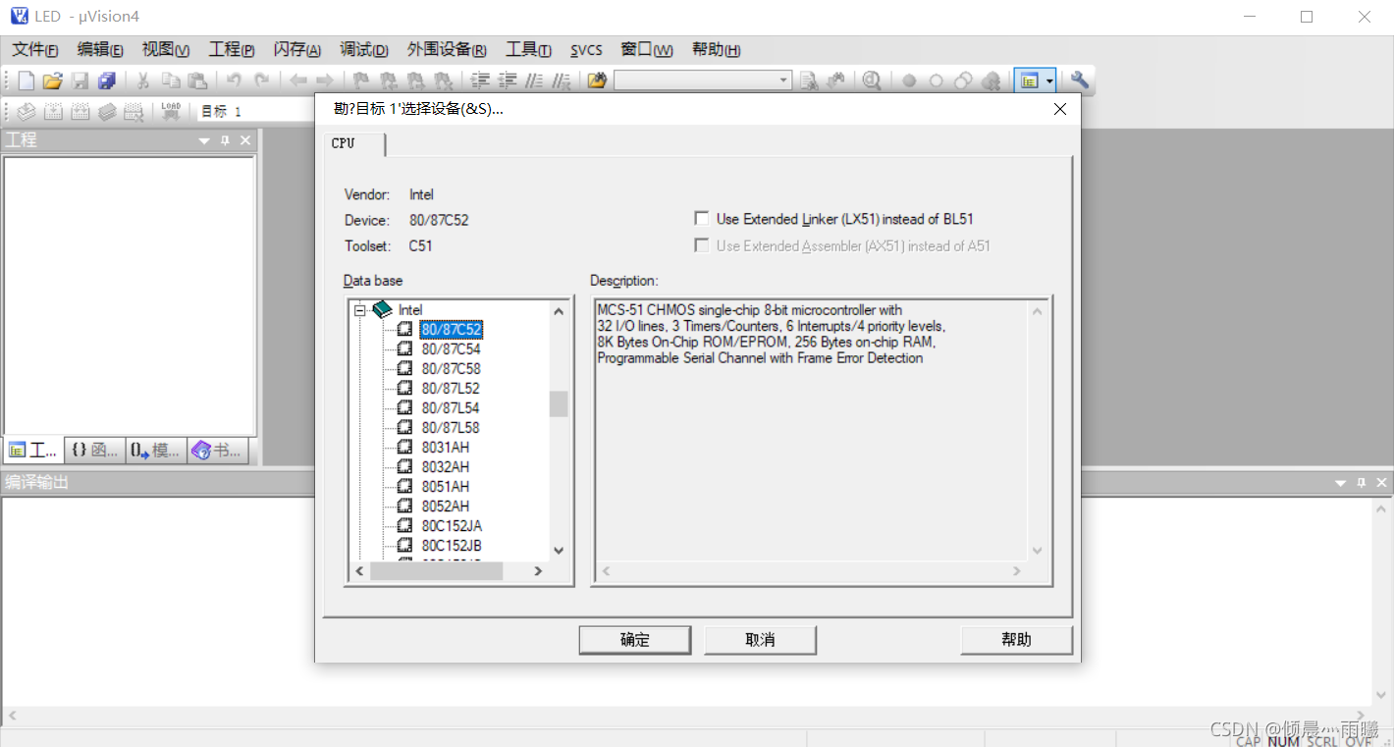
Task: Open the Configuration wrench icon
Action: [1079, 81]
